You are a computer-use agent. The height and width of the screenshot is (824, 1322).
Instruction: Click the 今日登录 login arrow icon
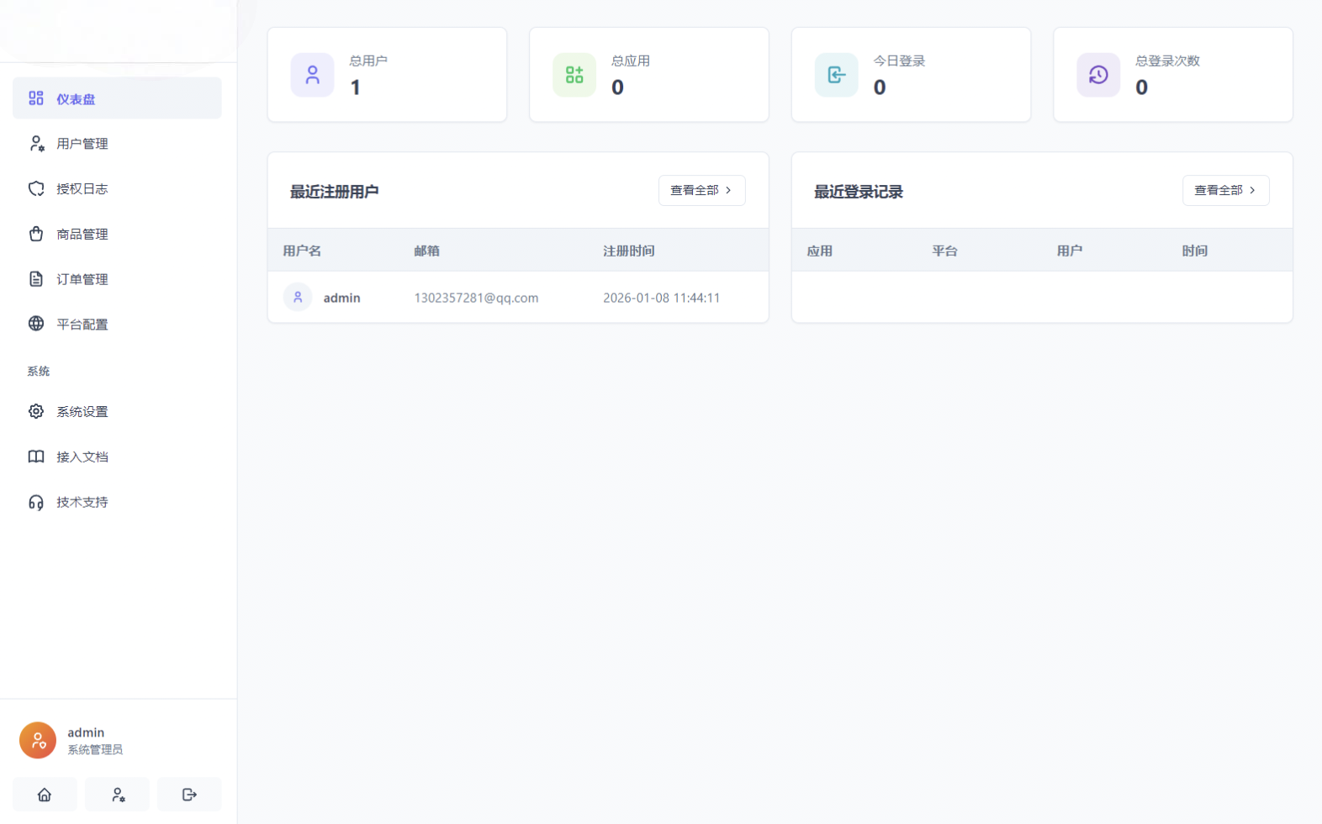[837, 75]
